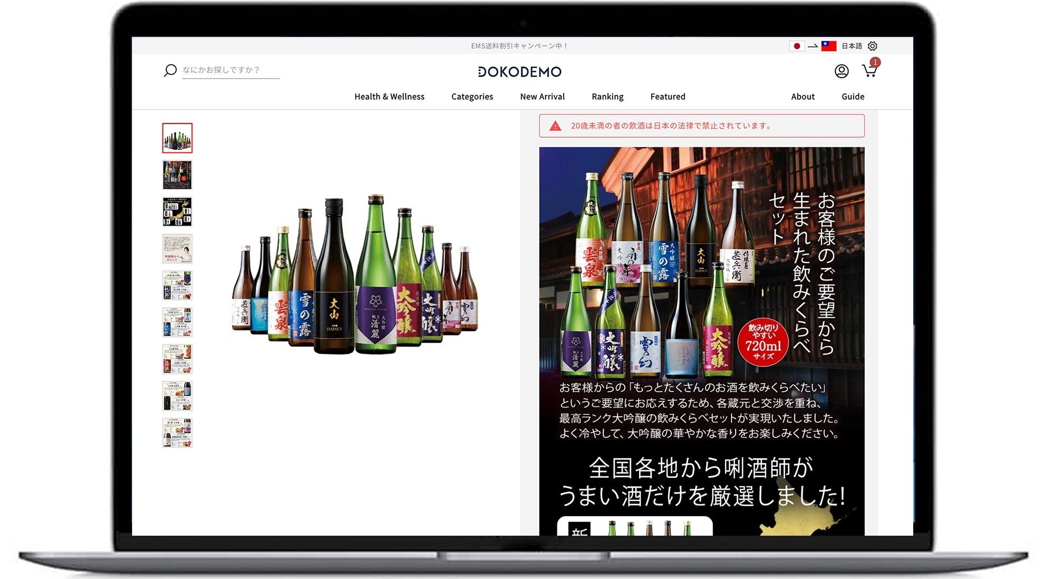Focus the product search input field
The height and width of the screenshot is (579, 1040).
coord(230,70)
